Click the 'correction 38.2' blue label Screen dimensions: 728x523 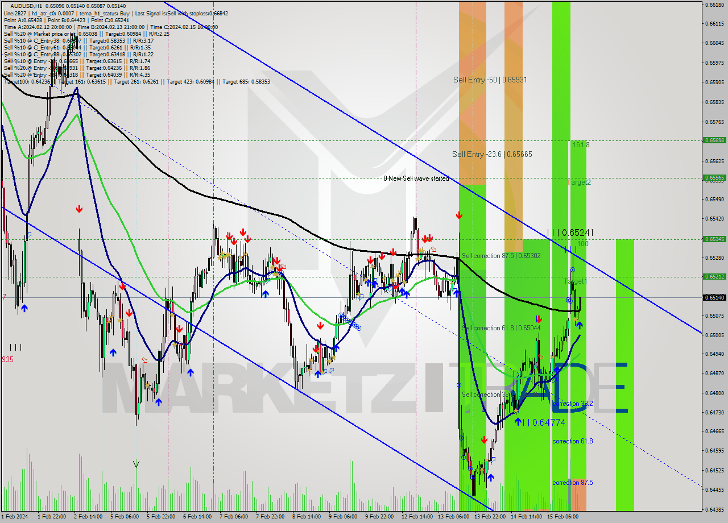573,404
